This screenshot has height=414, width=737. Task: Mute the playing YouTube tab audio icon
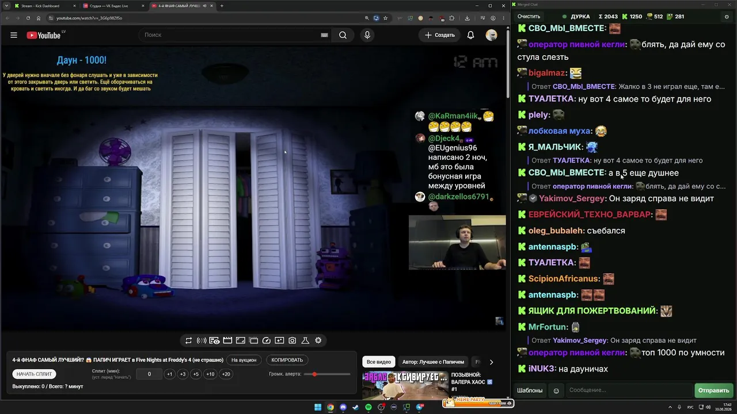pyautogui.click(x=204, y=6)
